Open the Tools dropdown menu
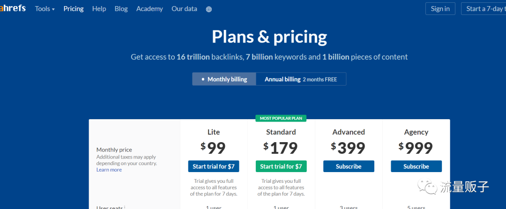Viewport: 506px width, 209px height. pos(45,9)
